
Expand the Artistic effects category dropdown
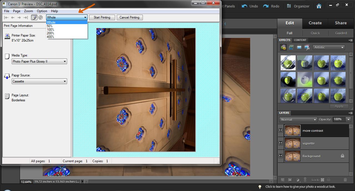[x=329, y=47]
